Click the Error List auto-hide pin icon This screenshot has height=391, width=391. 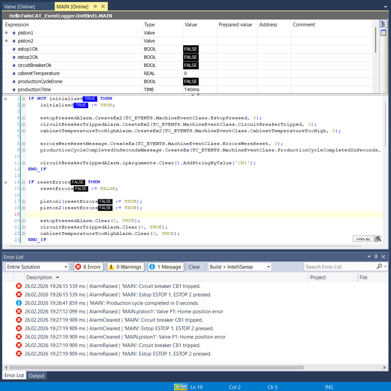coord(376,257)
